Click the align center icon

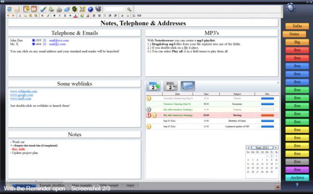[99, 15]
